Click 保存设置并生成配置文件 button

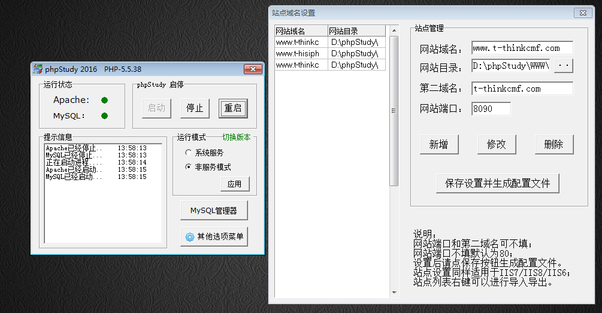pos(498,183)
